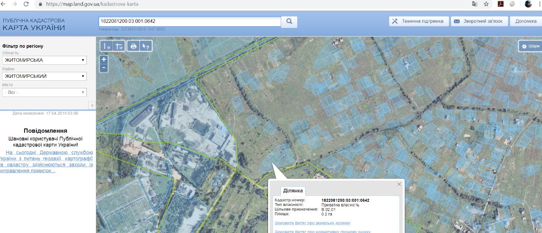
Task: Click the Повідомлення heading
Action: [x=45, y=131]
